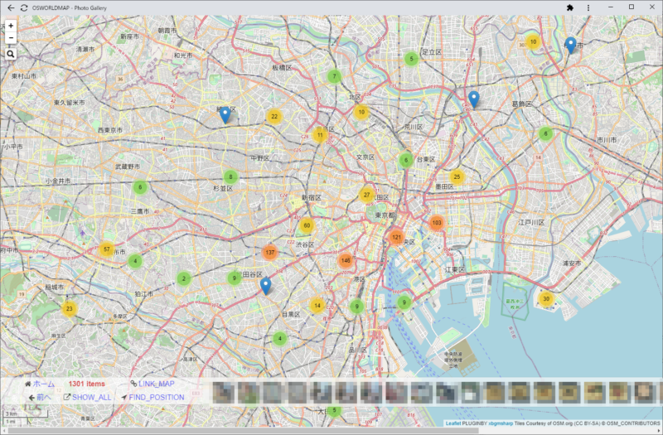
Task: Expand the orange 121 cluster
Action: pos(396,237)
